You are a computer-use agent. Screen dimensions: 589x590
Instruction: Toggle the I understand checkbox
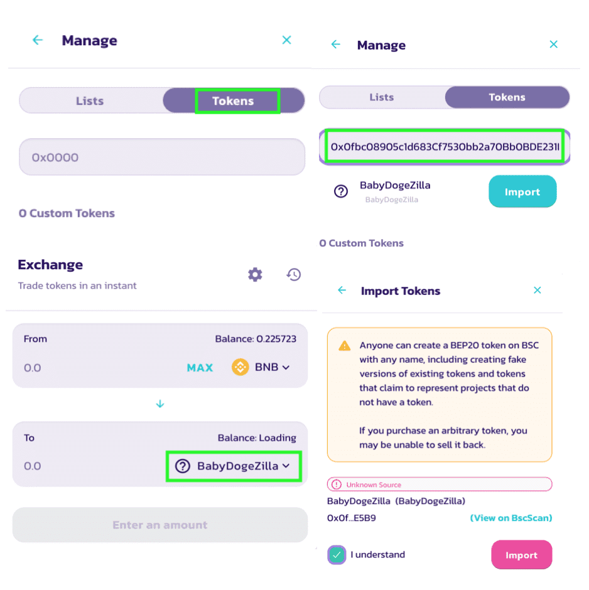pos(337,555)
